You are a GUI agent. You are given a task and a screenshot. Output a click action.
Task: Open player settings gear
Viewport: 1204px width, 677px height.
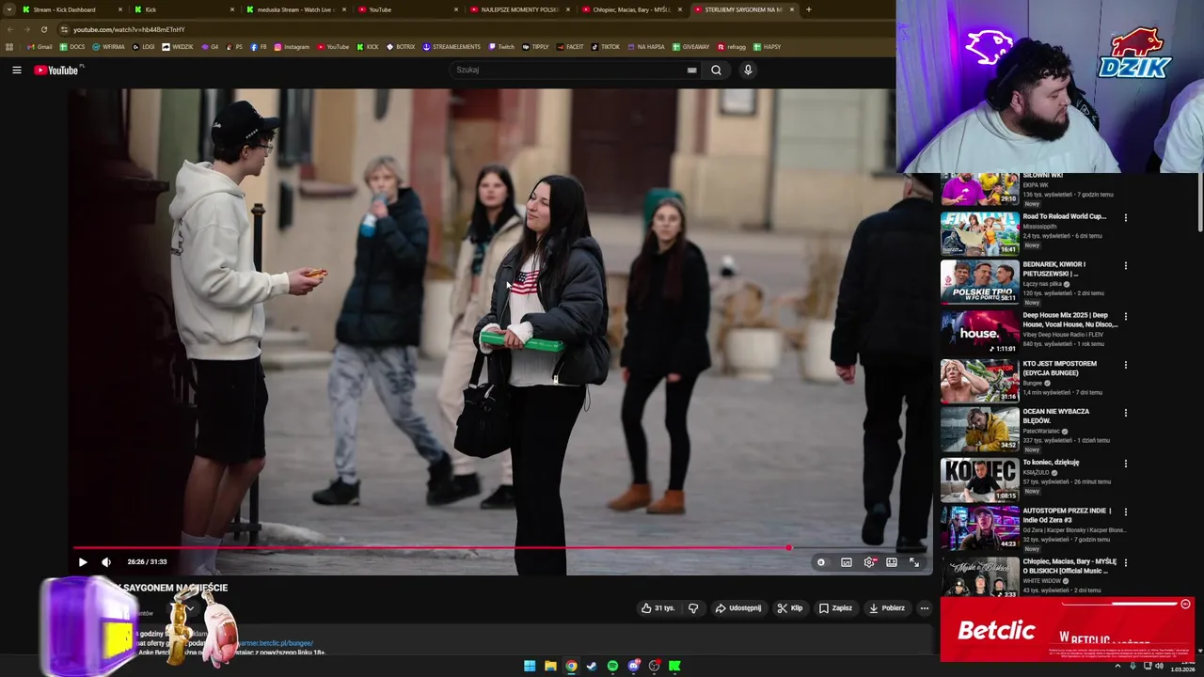point(869,562)
